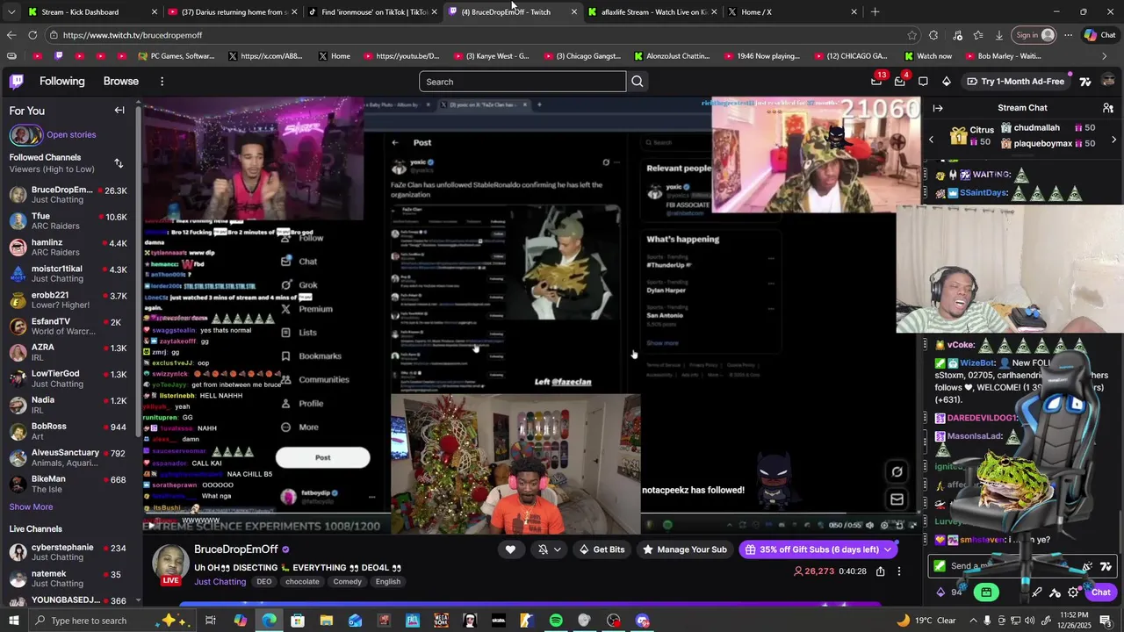This screenshot has height=632, width=1124.
Task: Collapse the Stream Chat panel
Action: coord(938,108)
